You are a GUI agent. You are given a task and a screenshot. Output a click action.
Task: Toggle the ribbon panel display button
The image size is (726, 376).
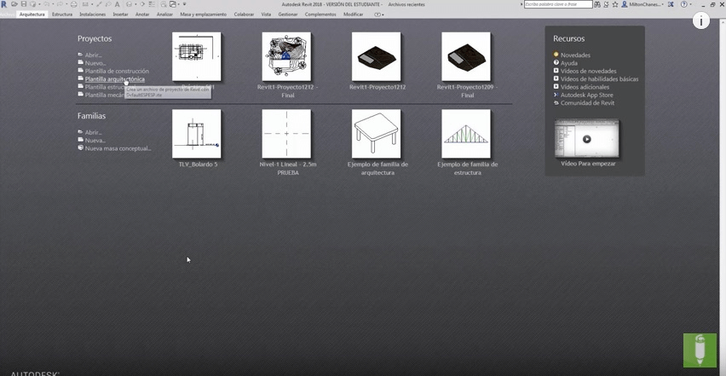tap(378, 14)
